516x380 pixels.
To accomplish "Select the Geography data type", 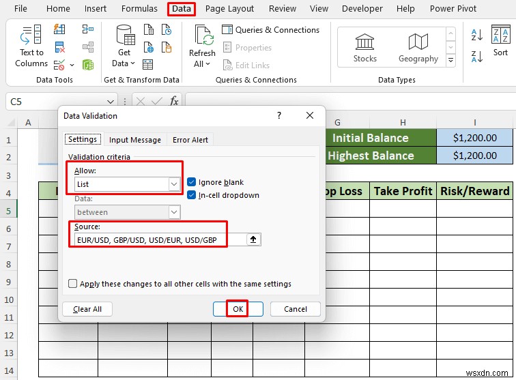I will [x=418, y=48].
